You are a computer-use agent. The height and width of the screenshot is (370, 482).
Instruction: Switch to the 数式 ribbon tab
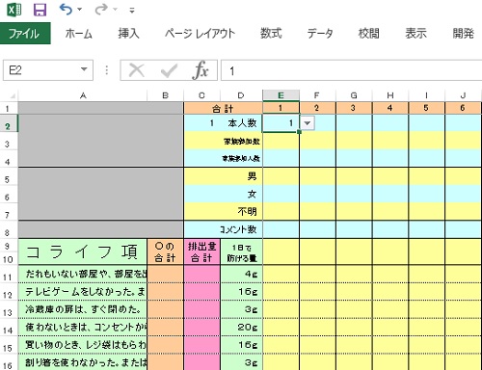pos(271,34)
